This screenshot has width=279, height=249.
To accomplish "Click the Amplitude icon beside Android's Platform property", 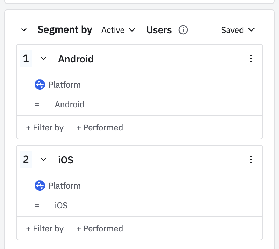I will tap(40, 85).
